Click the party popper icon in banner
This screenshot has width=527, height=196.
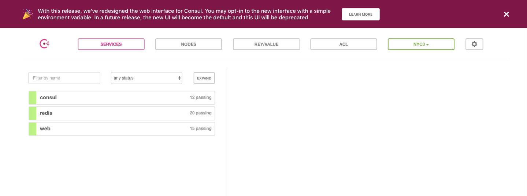(x=28, y=14)
